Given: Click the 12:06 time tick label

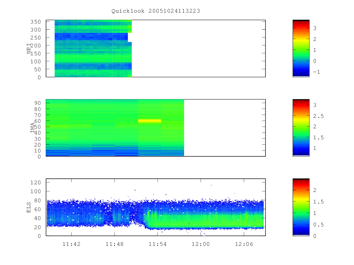Looking at the screenshot, I should [x=244, y=244].
